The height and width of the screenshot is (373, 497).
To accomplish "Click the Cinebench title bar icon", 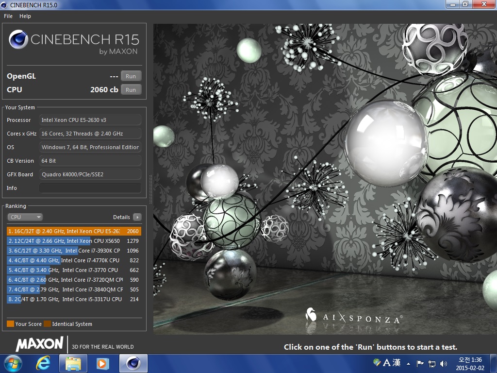I will tap(4, 5).
